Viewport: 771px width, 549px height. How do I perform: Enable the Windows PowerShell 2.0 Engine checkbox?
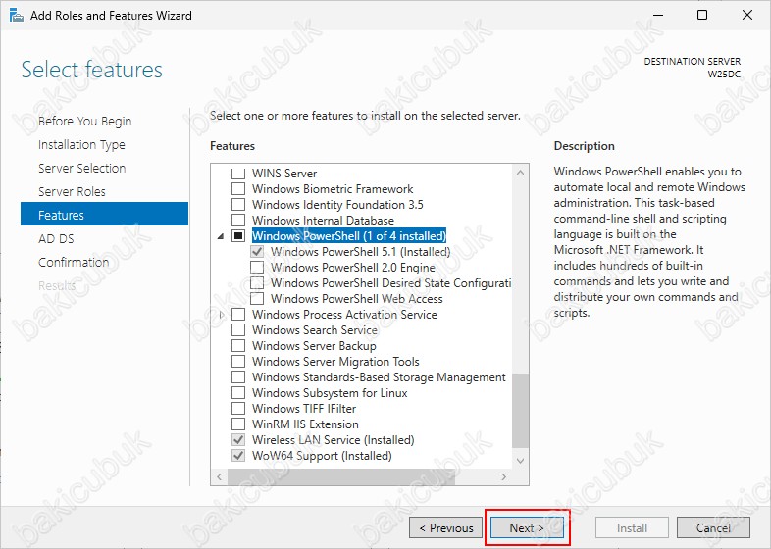point(257,268)
